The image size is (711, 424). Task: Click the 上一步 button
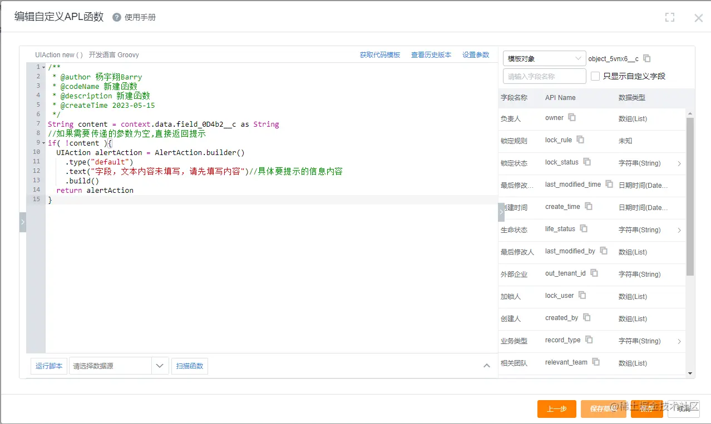(x=557, y=409)
